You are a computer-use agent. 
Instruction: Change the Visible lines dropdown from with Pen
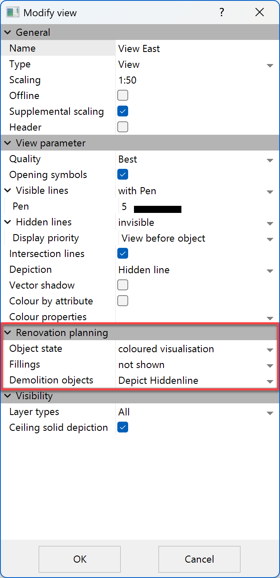(270, 192)
